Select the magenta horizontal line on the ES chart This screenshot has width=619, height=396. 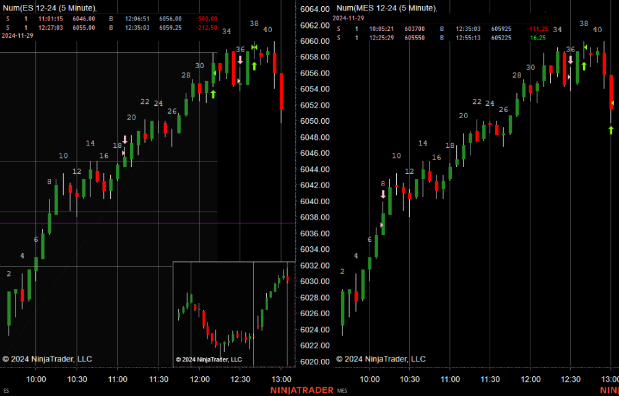(x=124, y=223)
